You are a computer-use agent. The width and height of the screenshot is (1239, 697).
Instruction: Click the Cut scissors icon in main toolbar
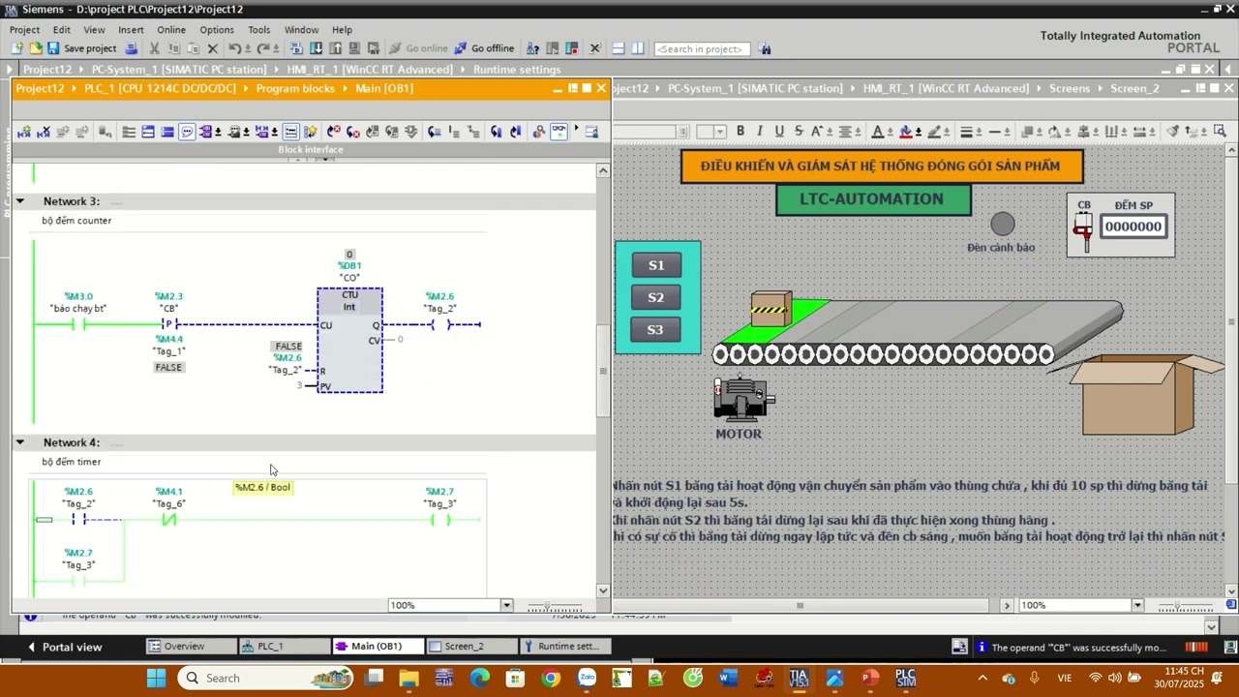click(x=155, y=48)
